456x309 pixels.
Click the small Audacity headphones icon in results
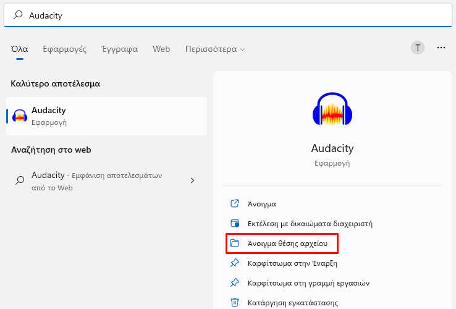(20, 116)
